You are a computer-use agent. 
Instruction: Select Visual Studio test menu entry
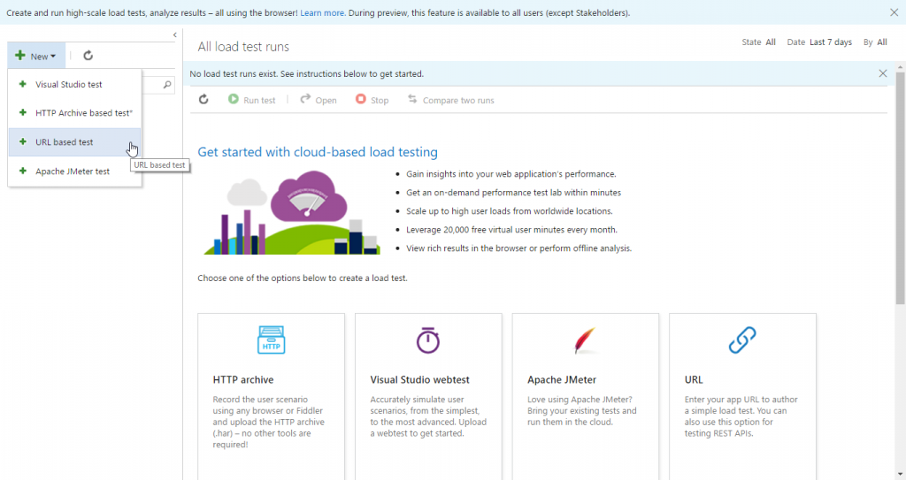point(74,84)
